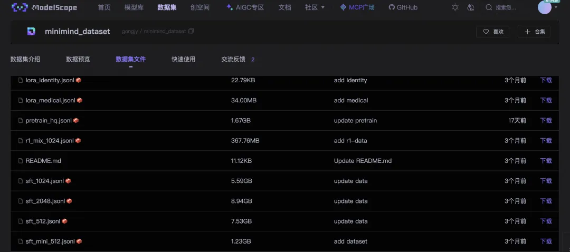
Task: Open the 文档 nav item
Action: click(284, 7)
